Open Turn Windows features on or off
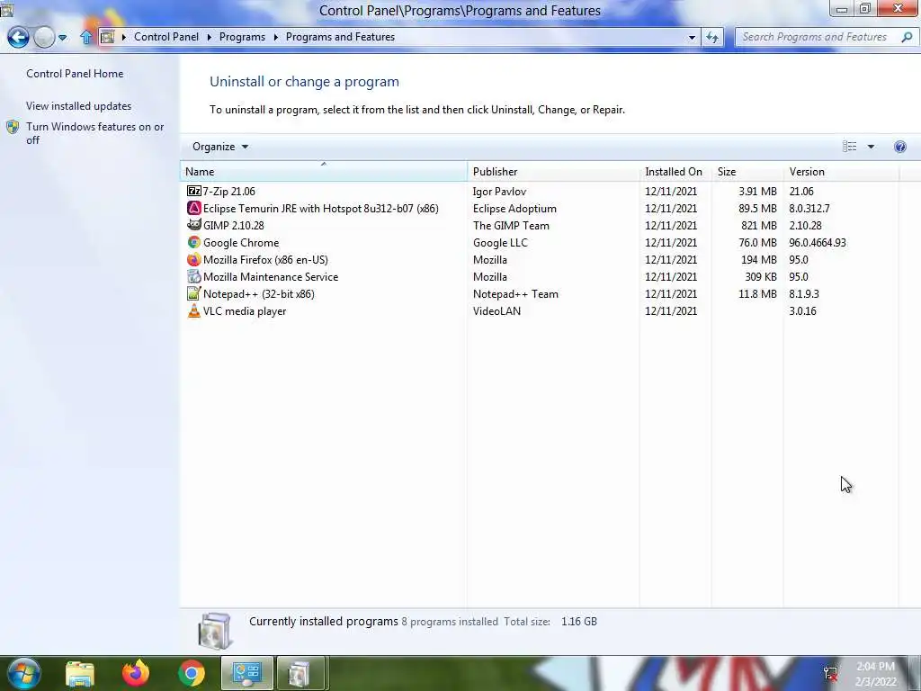921x691 pixels. [x=95, y=133]
